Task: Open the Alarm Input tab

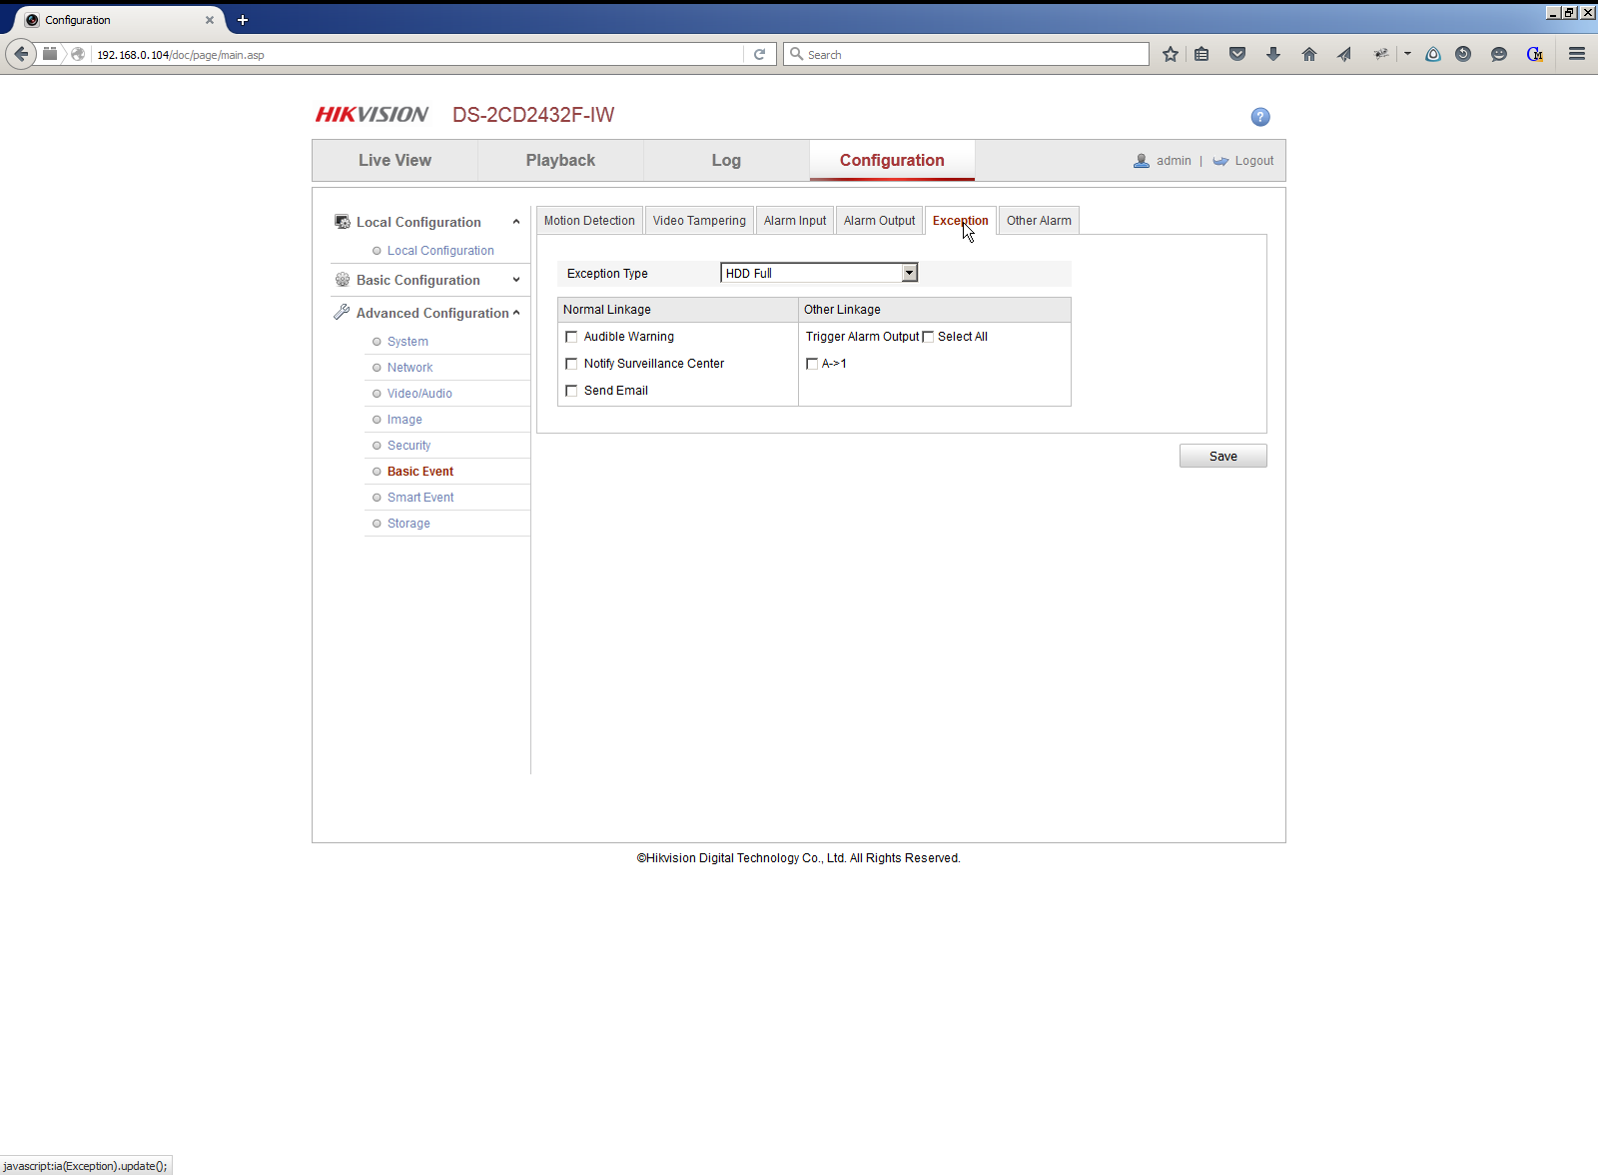Action: [795, 221]
